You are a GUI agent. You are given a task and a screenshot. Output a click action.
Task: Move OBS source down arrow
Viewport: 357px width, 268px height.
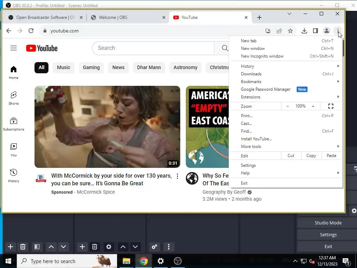point(135,247)
